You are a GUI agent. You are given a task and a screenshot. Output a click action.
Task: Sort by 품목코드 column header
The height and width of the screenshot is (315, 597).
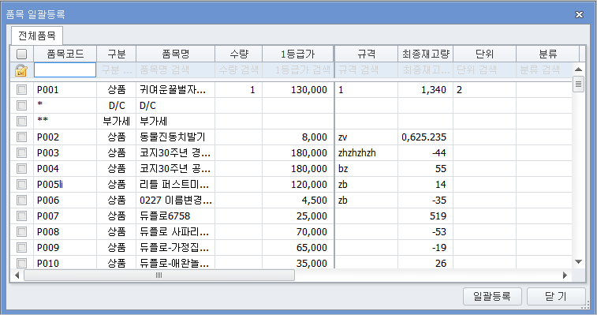(x=65, y=54)
